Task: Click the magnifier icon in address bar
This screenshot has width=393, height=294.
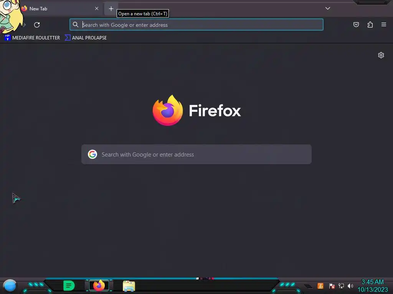Action: 76,24
